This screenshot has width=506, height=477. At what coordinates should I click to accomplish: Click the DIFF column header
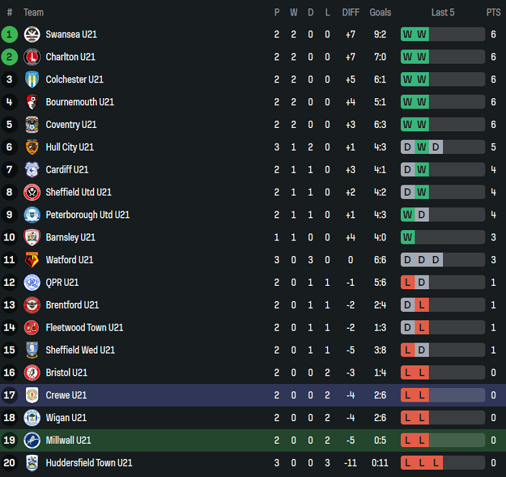click(x=350, y=12)
